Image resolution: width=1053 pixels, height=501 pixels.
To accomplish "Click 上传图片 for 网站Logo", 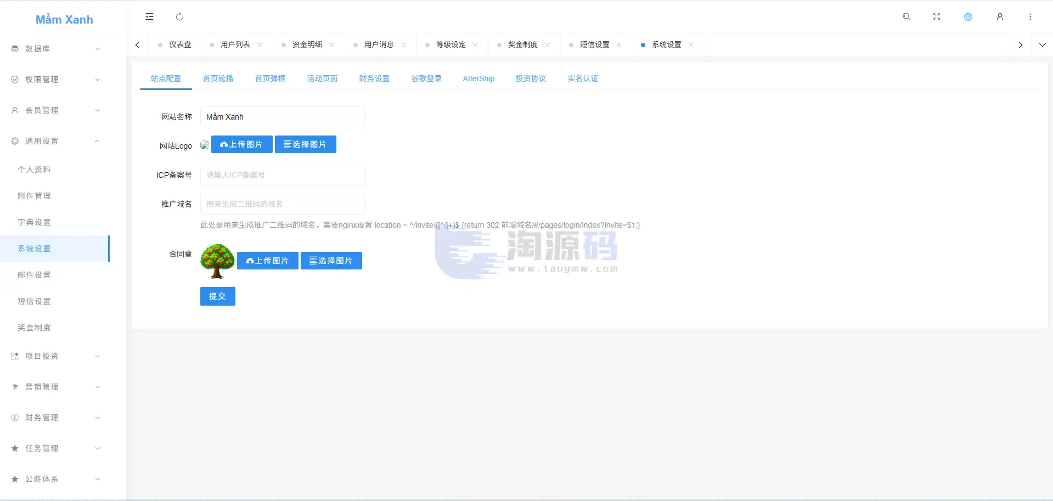I will [241, 144].
